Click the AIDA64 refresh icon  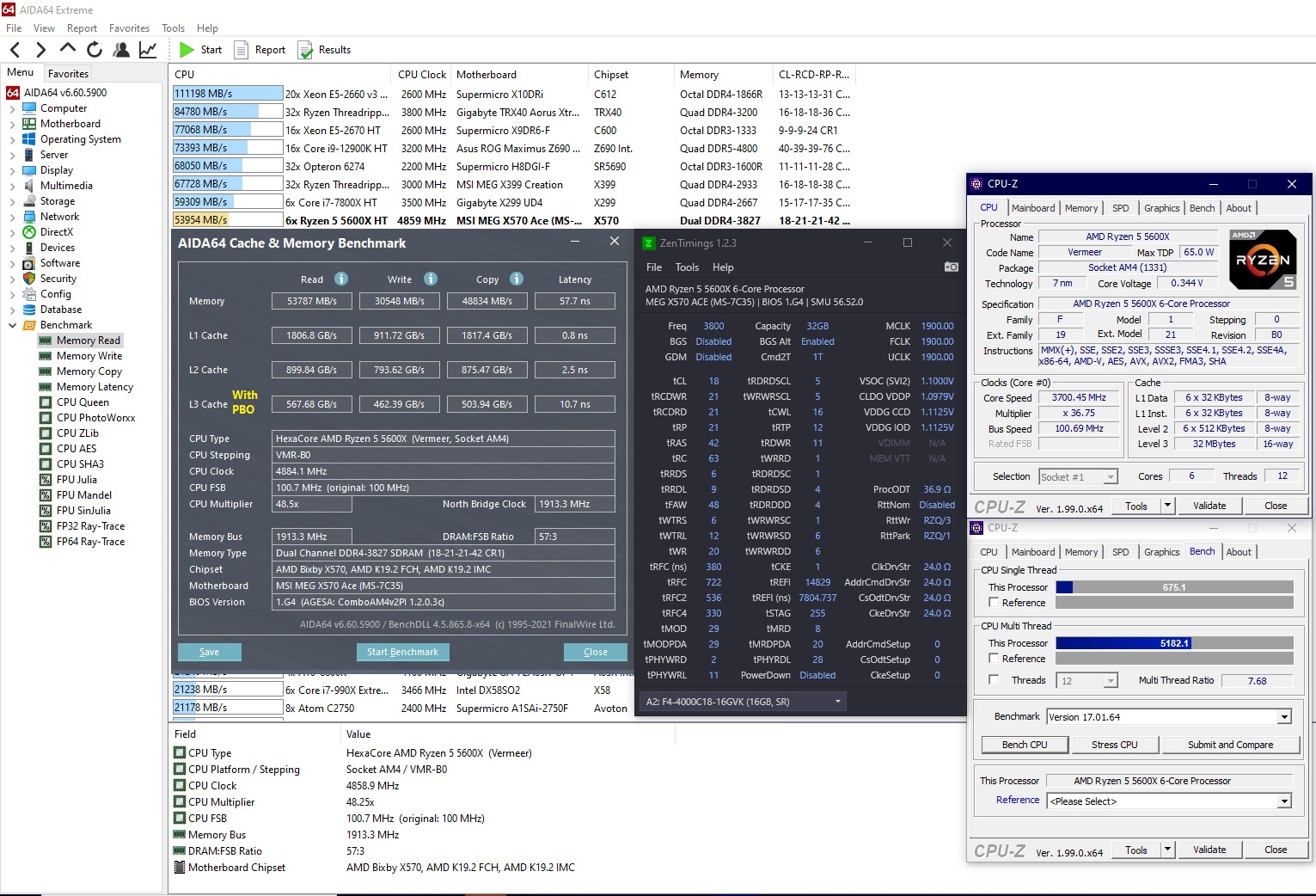(95, 50)
